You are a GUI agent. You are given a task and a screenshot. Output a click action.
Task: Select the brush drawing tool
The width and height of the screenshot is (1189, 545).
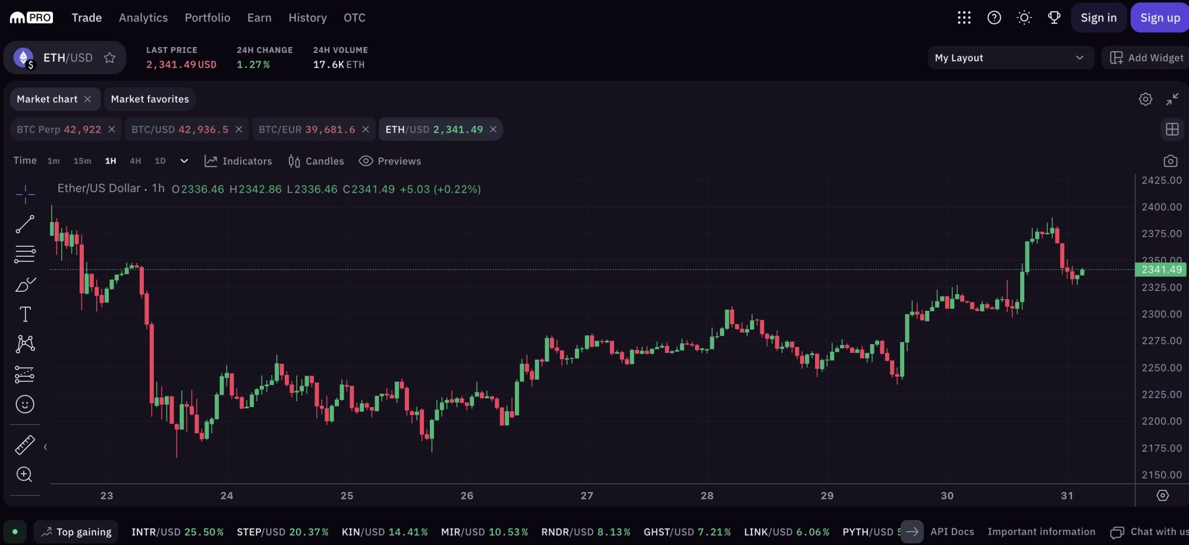click(25, 285)
